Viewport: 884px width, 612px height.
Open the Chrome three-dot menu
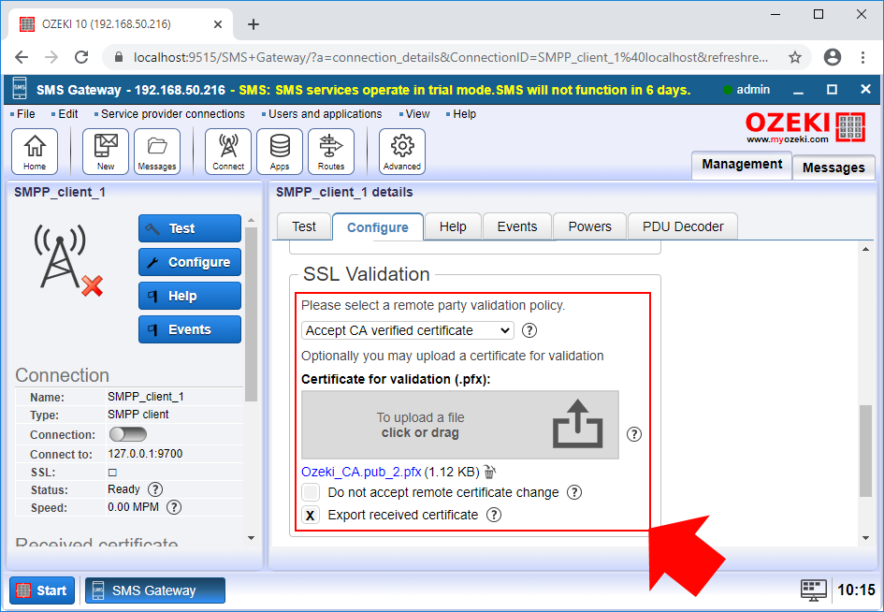(x=862, y=57)
